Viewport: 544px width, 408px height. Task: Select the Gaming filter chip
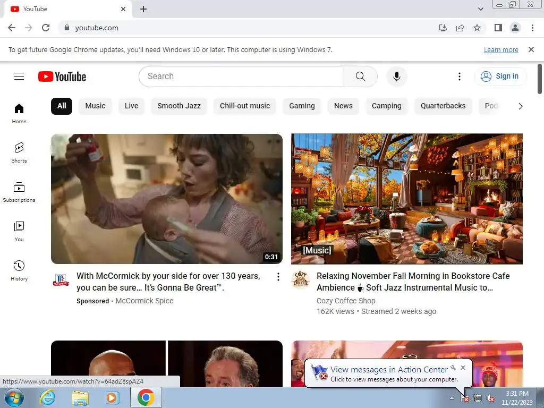[x=302, y=106]
